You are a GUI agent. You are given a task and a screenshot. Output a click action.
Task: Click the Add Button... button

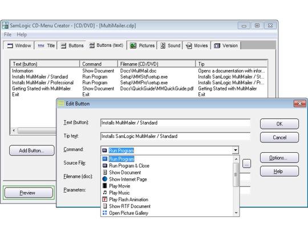coord(32,150)
